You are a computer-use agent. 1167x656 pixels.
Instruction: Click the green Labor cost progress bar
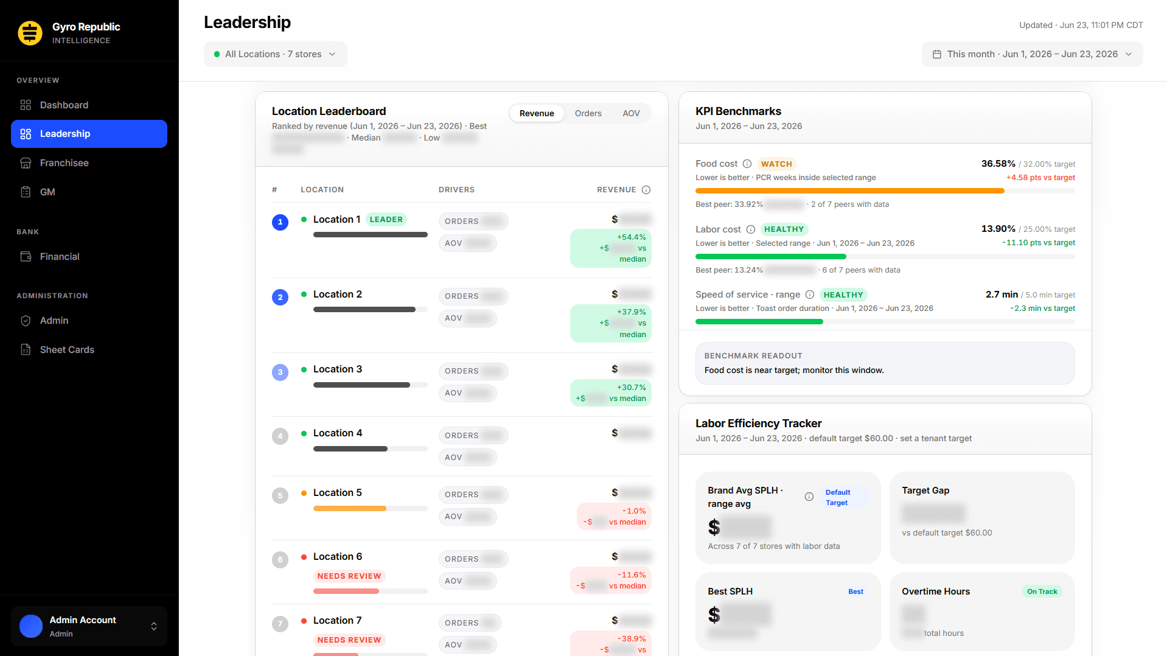[771, 257]
